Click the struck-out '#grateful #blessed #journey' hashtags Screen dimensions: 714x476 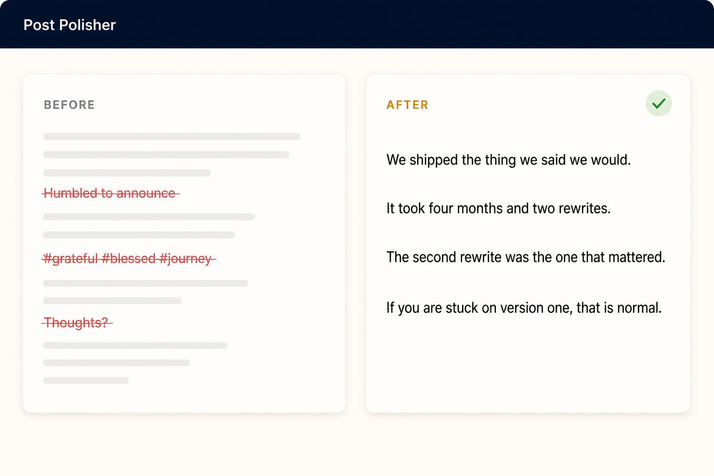point(129,258)
